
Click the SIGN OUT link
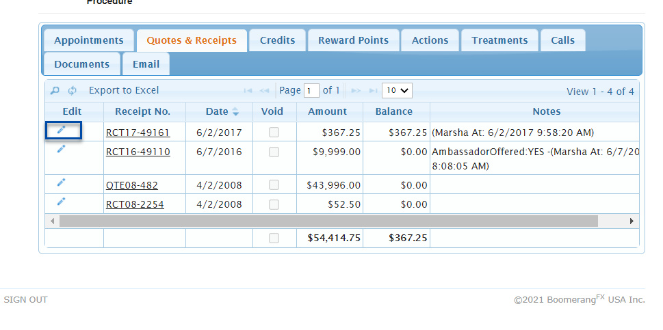point(26,300)
